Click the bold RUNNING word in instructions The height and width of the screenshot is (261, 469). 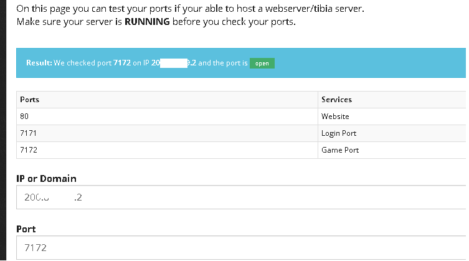tap(147, 22)
